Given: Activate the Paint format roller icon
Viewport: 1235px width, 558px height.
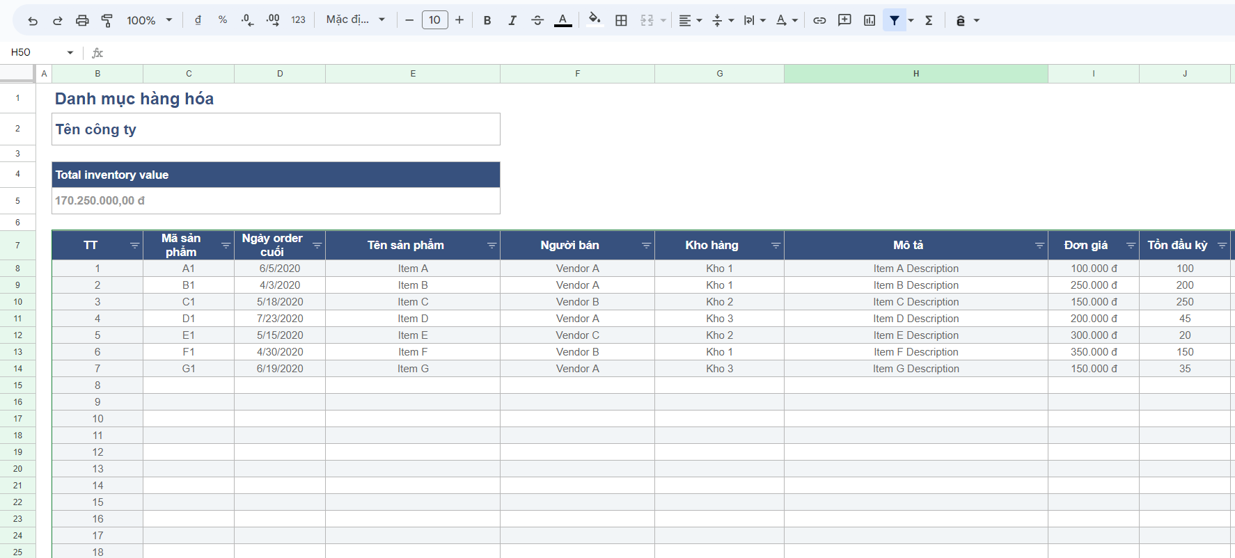Looking at the screenshot, I should (107, 21).
